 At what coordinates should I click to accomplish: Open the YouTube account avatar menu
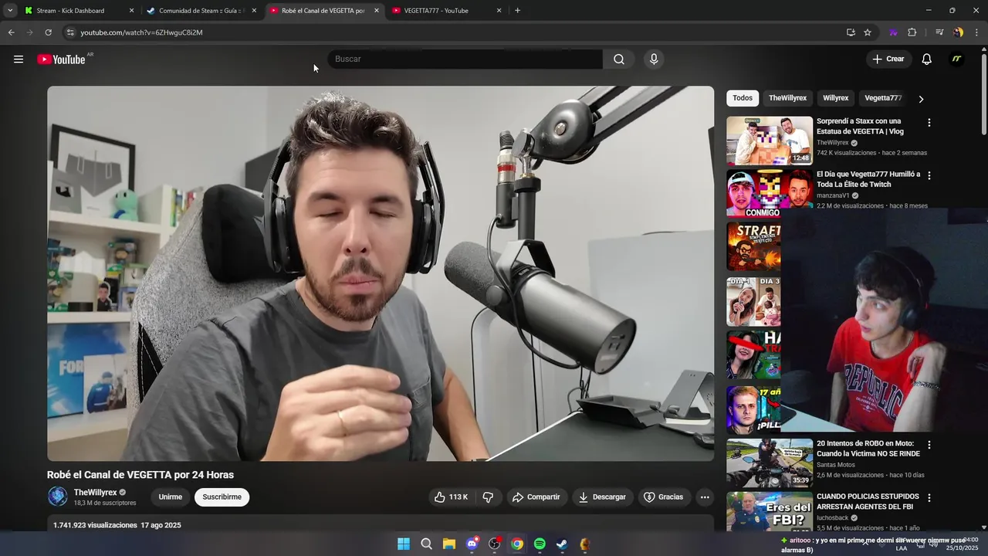click(x=956, y=59)
